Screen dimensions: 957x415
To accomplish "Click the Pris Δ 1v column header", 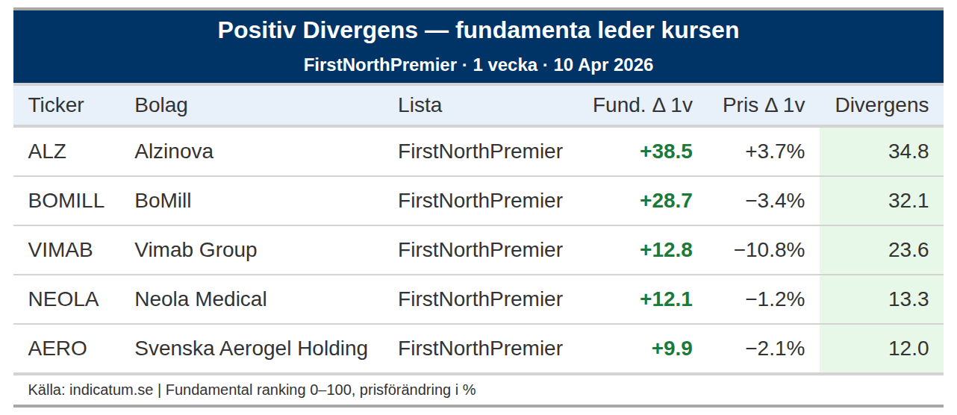I will (x=763, y=105).
